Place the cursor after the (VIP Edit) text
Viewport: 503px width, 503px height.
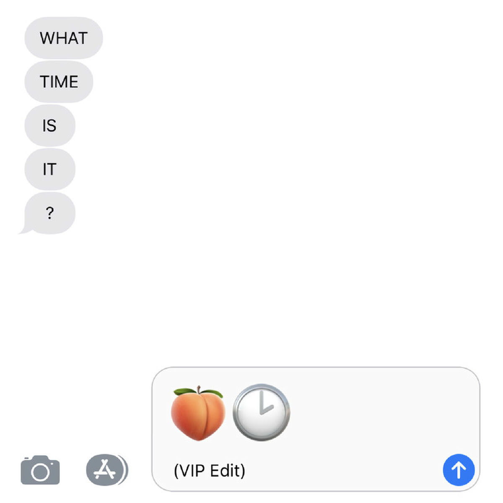pos(247,470)
